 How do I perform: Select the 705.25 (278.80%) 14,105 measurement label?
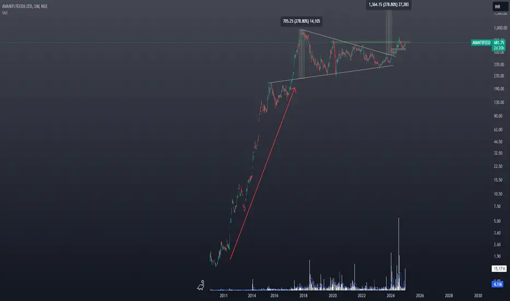click(302, 21)
